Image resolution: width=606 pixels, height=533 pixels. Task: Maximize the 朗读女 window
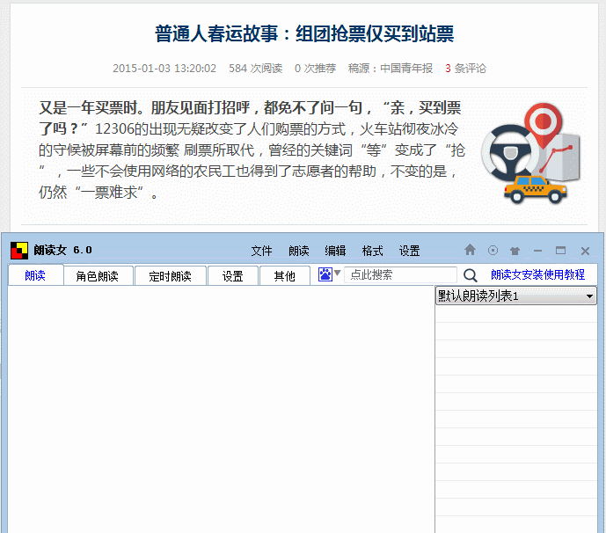click(561, 251)
